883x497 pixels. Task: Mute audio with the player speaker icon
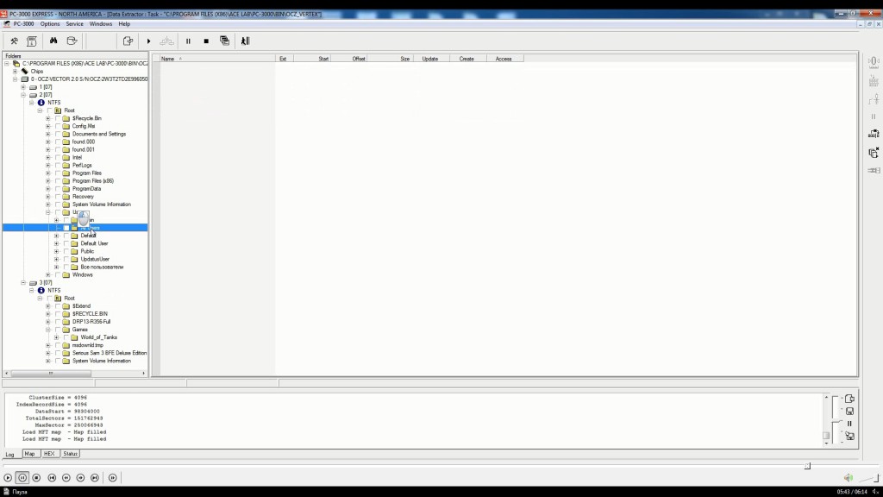point(848,478)
